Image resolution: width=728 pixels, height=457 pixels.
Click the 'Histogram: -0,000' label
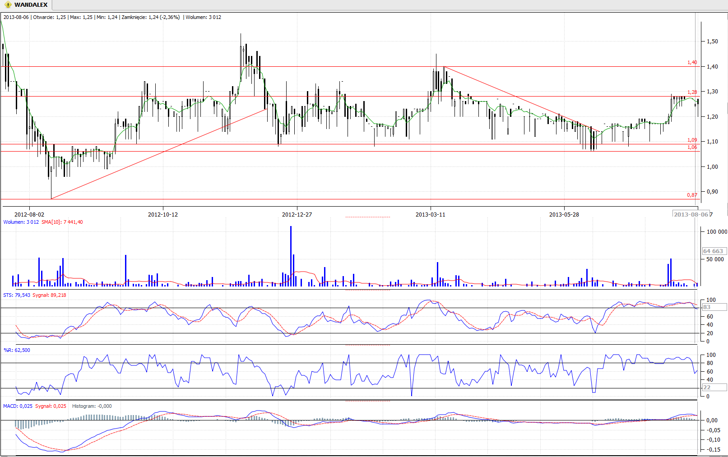pos(92,406)
